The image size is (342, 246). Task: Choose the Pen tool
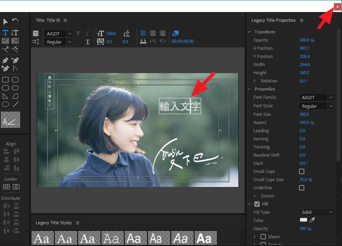pyautogui.click(x=5, y=60)
